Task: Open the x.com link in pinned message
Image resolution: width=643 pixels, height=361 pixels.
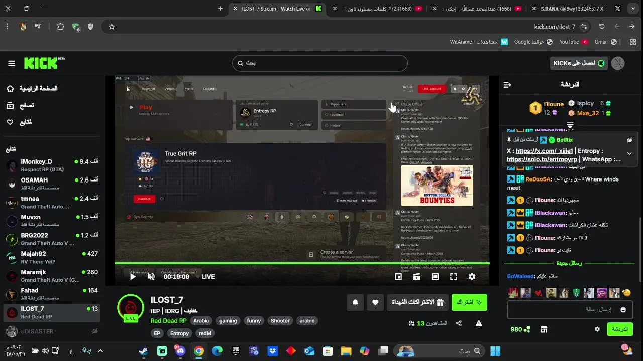Action: click(544, 151)
